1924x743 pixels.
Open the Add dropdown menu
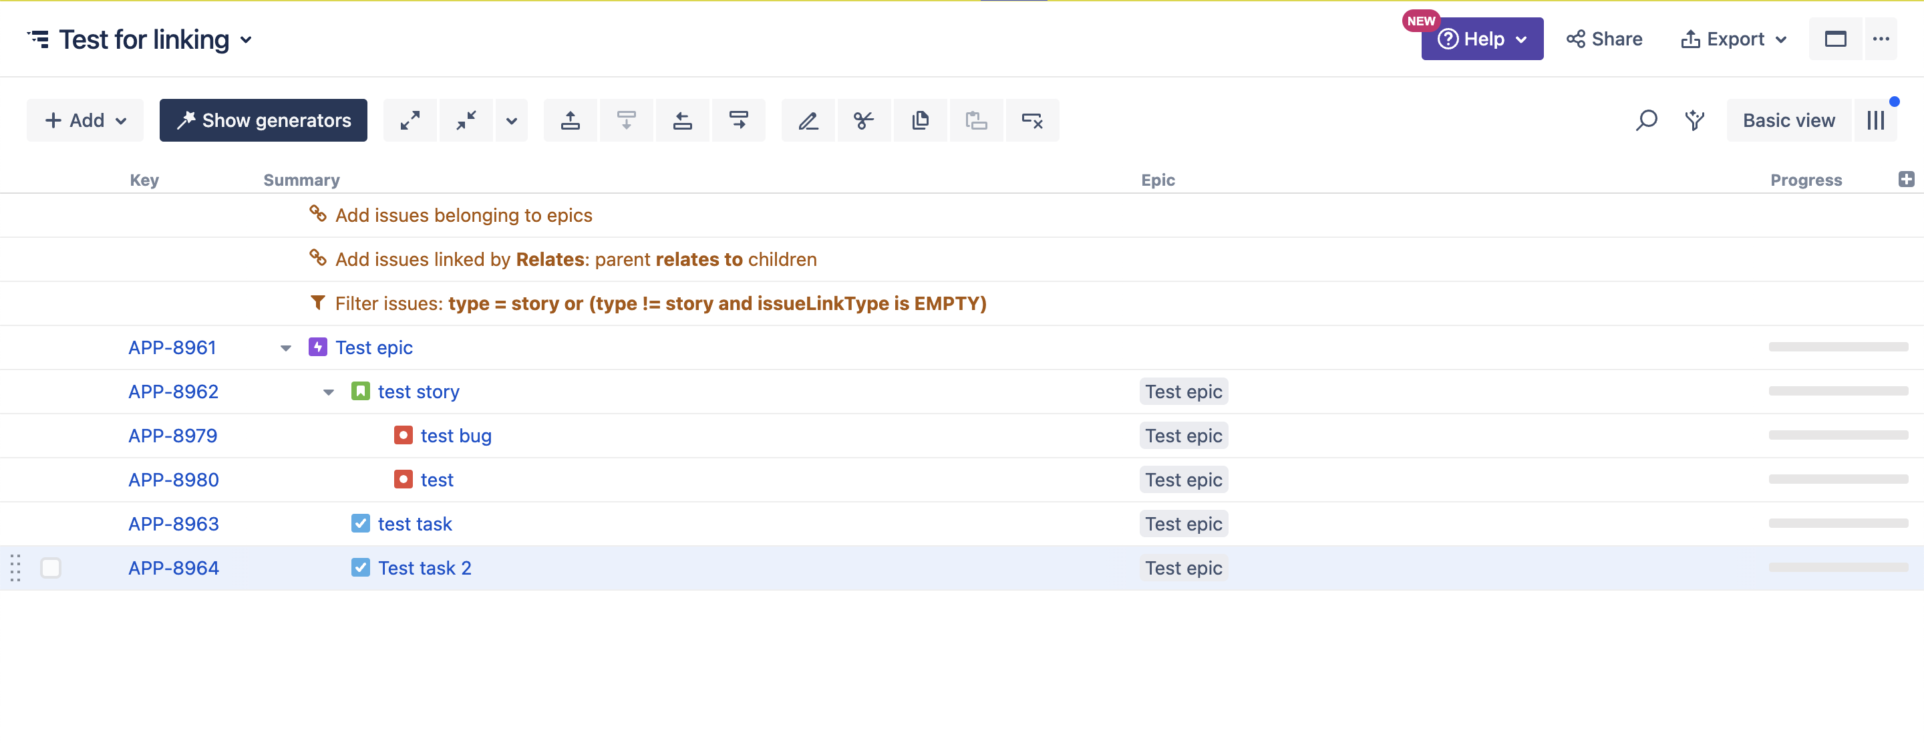[85, 120]
